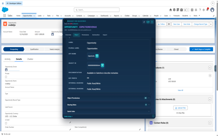Open the Leads nav dropdown chevron
The image size is (218, 136).
coord(44,16)
